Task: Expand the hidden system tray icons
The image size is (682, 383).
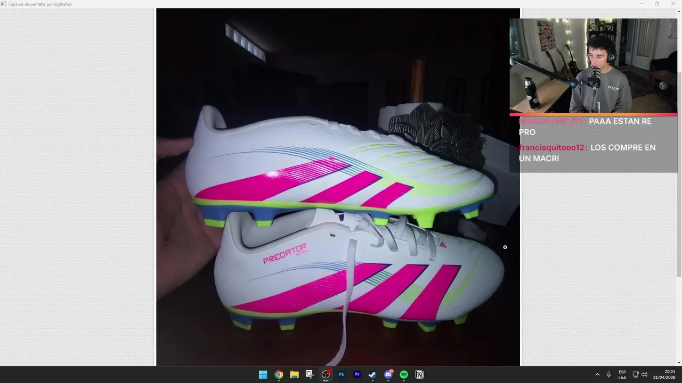Action: click(597, 374)
